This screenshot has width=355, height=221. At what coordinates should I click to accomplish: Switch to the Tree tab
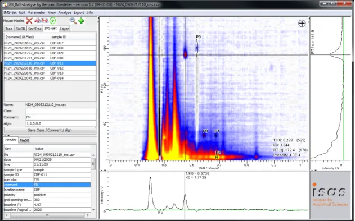9,29
